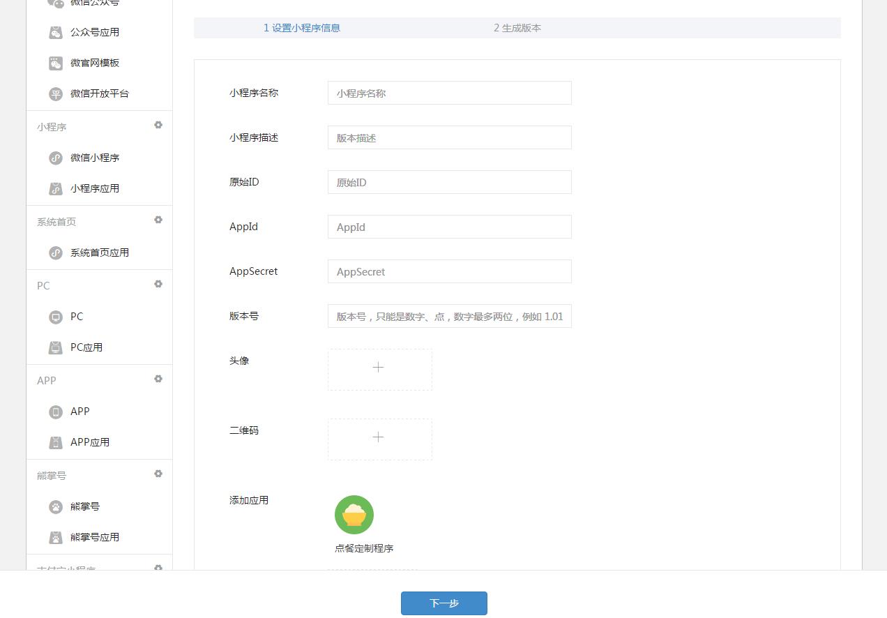Open settings gear next to APP section
Image resolution: width=887 pixels, height=618 pixels.
158,379
